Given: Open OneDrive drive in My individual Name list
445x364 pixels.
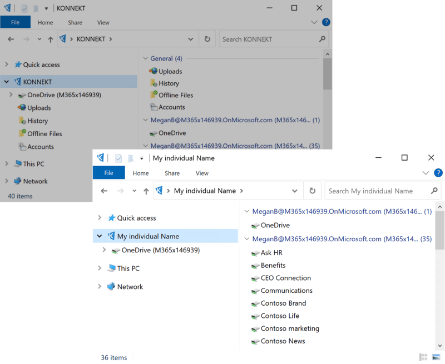Looking at the screenshot, I should point(270,225).
